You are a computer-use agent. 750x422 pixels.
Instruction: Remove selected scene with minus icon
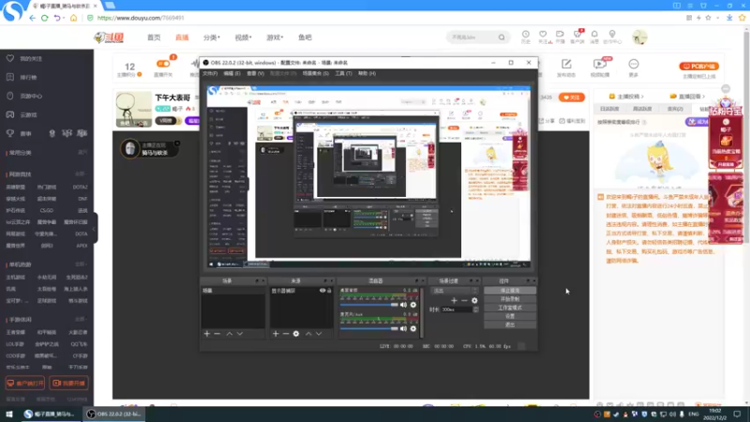tap(217, 334)
